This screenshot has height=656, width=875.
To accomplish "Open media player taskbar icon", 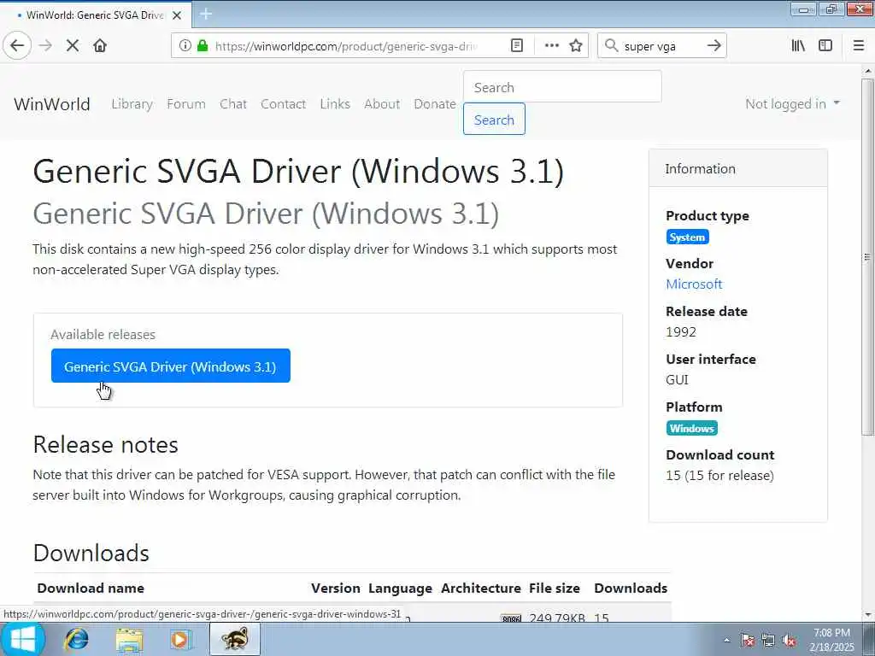I will pyautogui.click(x=180, y=639).
